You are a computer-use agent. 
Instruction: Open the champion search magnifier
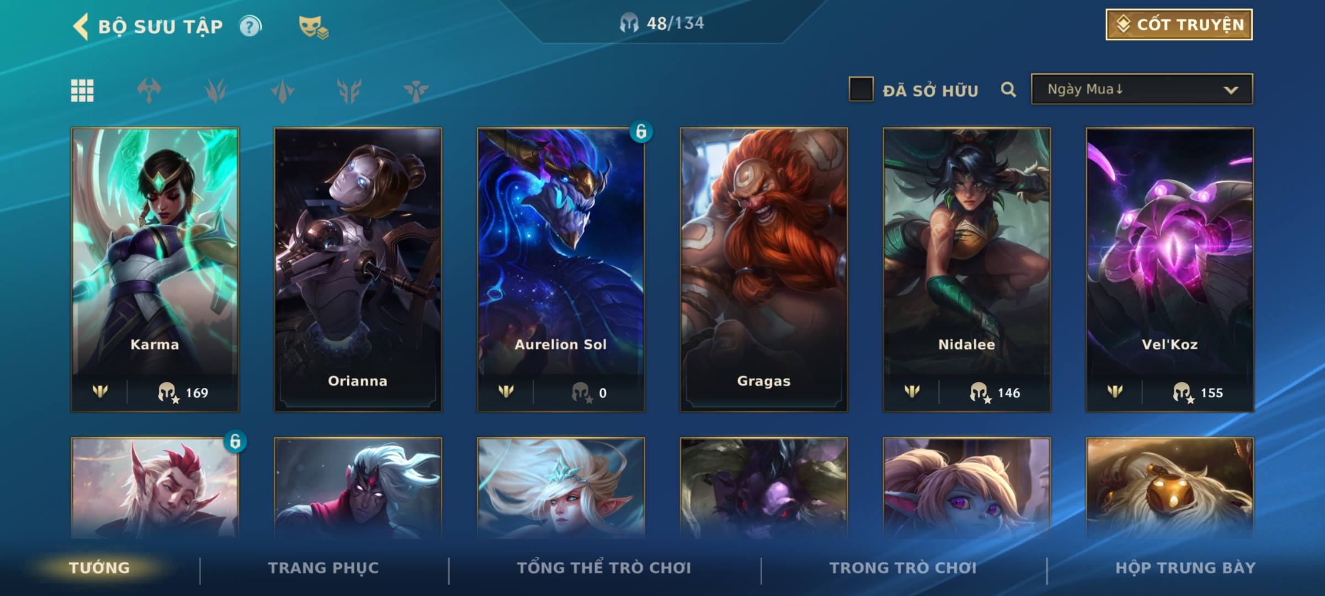[1008, 89]
